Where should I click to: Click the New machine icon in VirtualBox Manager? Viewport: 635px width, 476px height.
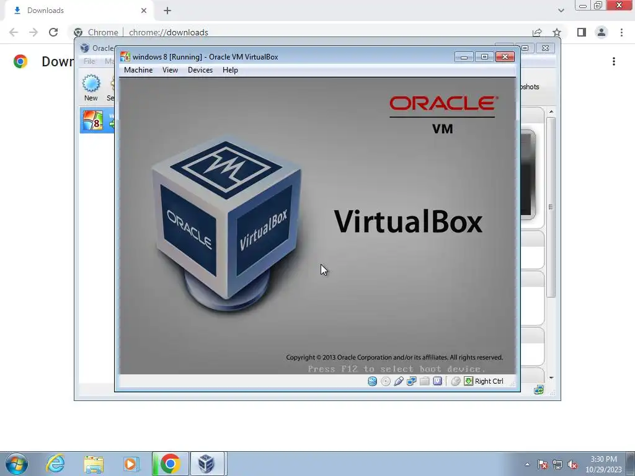pos(91,87)
